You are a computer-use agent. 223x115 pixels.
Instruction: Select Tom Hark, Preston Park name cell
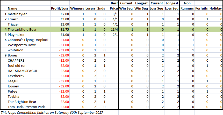(x=28, y=107)
